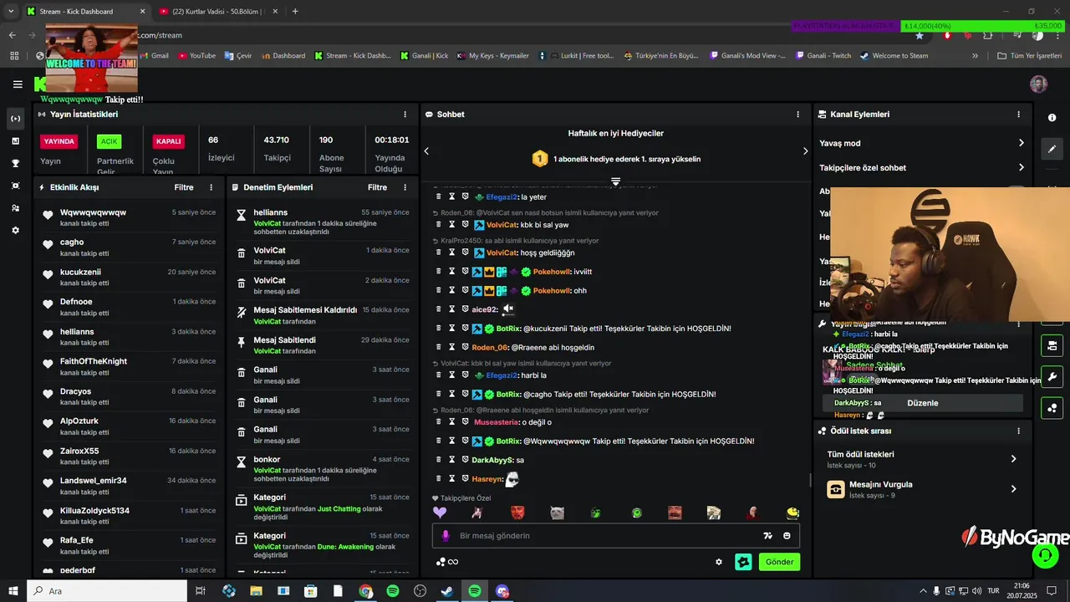Click VolviCat username on hoşş geldiğğğn message
This screenshot has width=1070, height=602.
click(502, 253)
